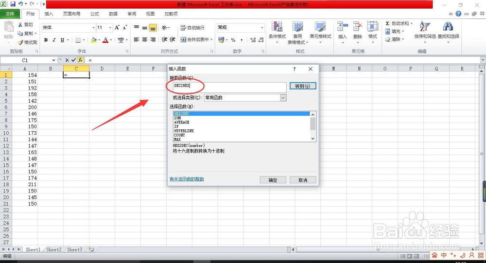Click the fill color bucket icon
This screenshot has height=263, width=486.
point(94,40)
